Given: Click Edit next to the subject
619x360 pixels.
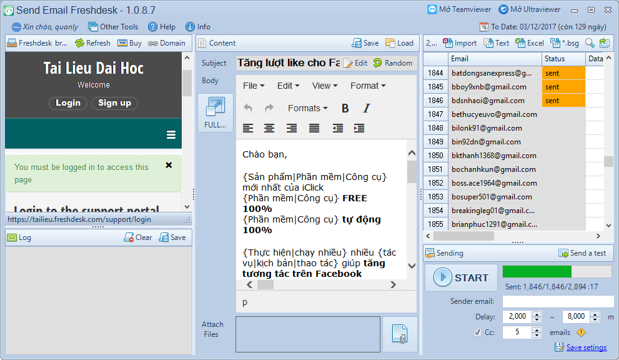Looking at the screenshot, I should (x=355, y=63).
